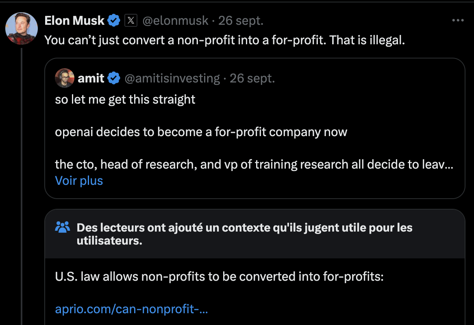
Task: Click Elon's tweet 26 sept. timestamp
Action: click(241, 21)
